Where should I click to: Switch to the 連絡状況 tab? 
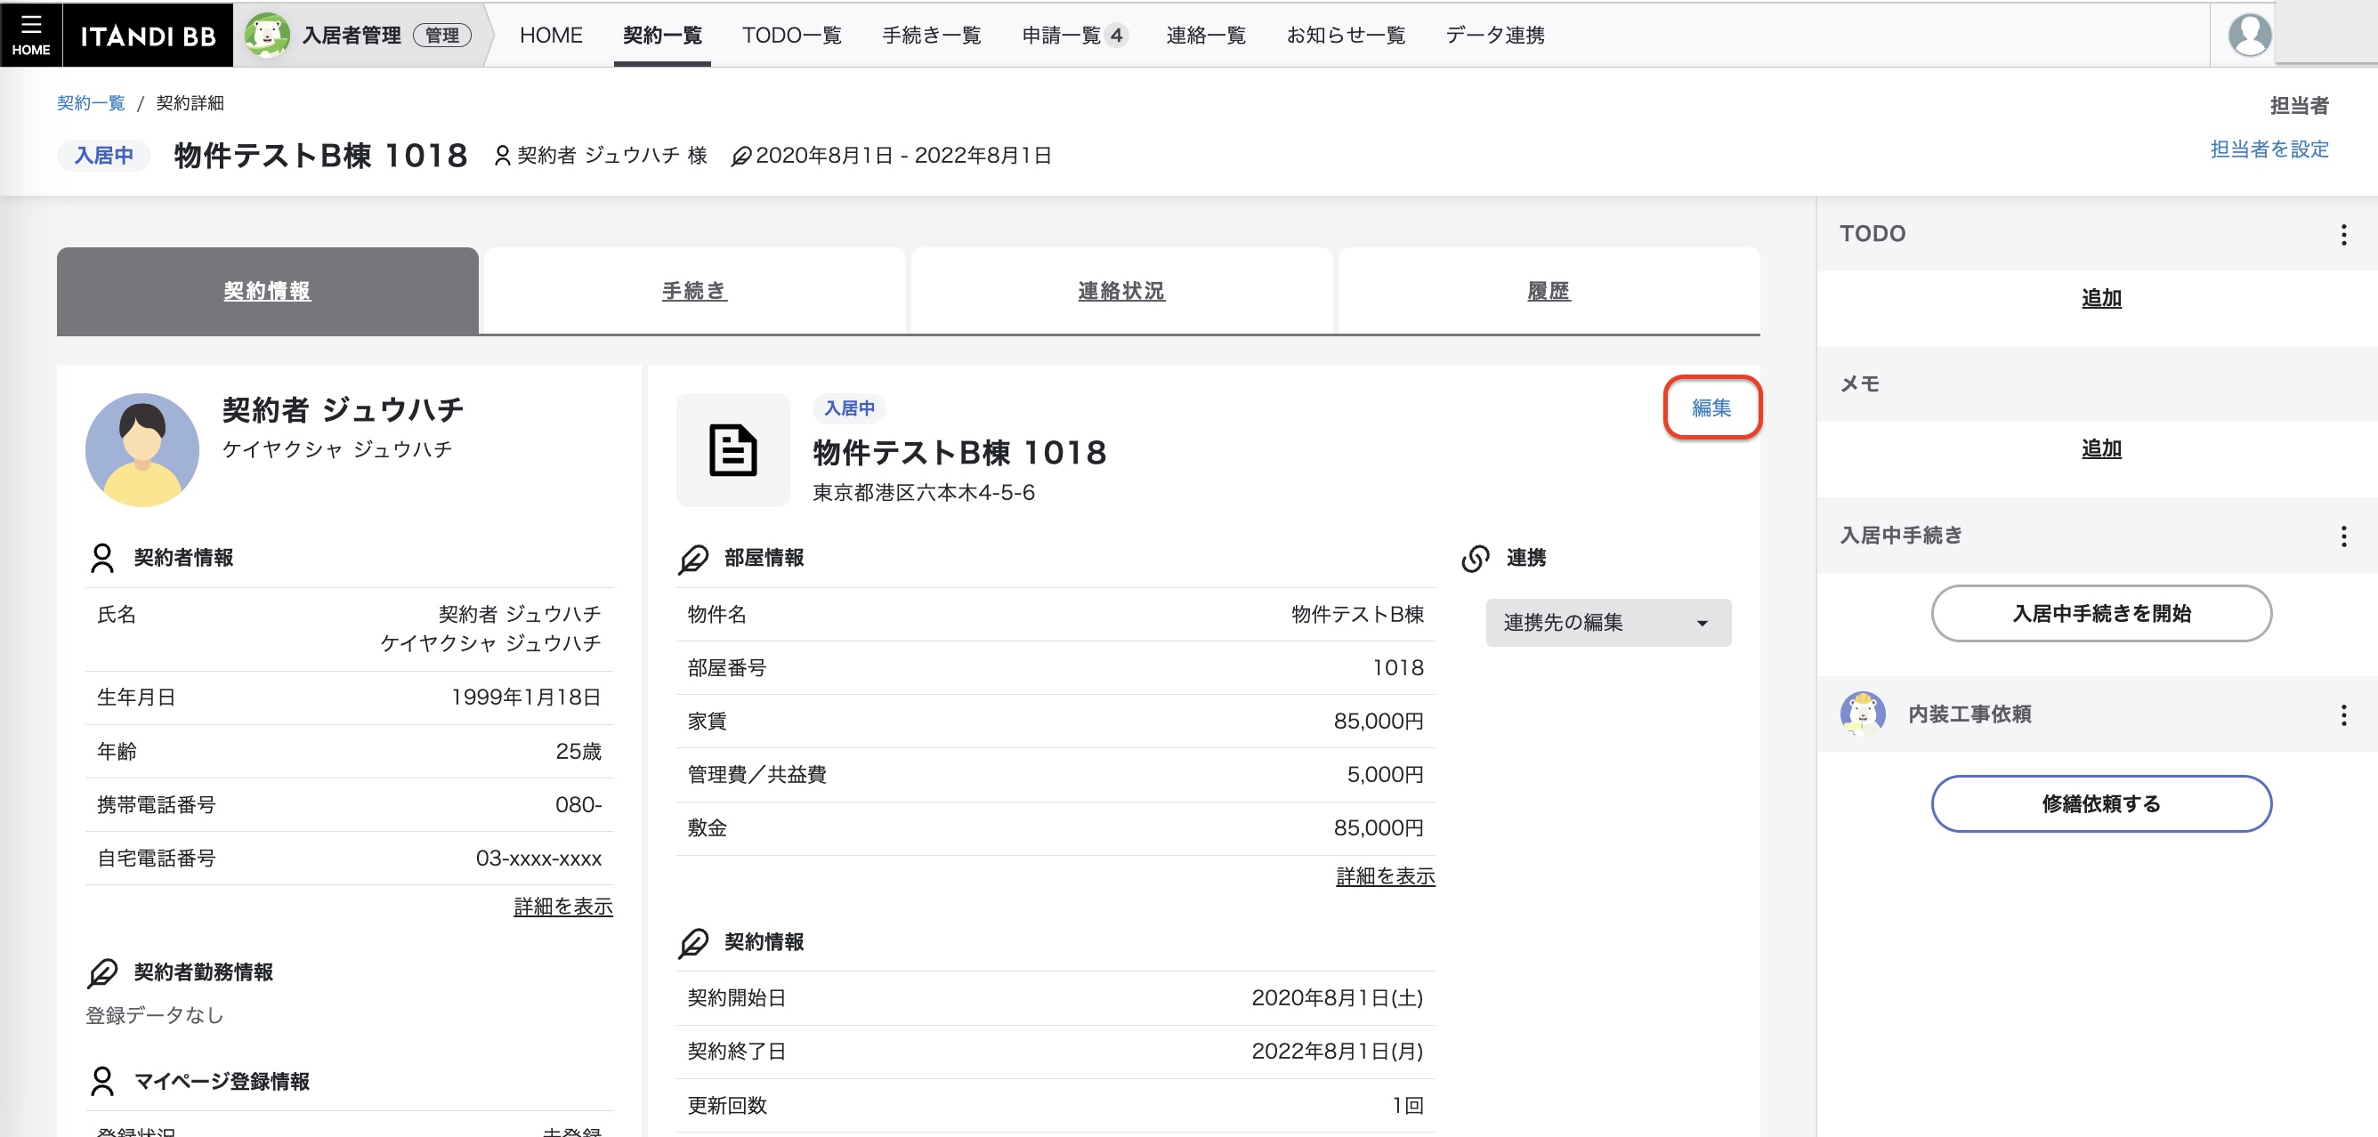point(1121,291)
